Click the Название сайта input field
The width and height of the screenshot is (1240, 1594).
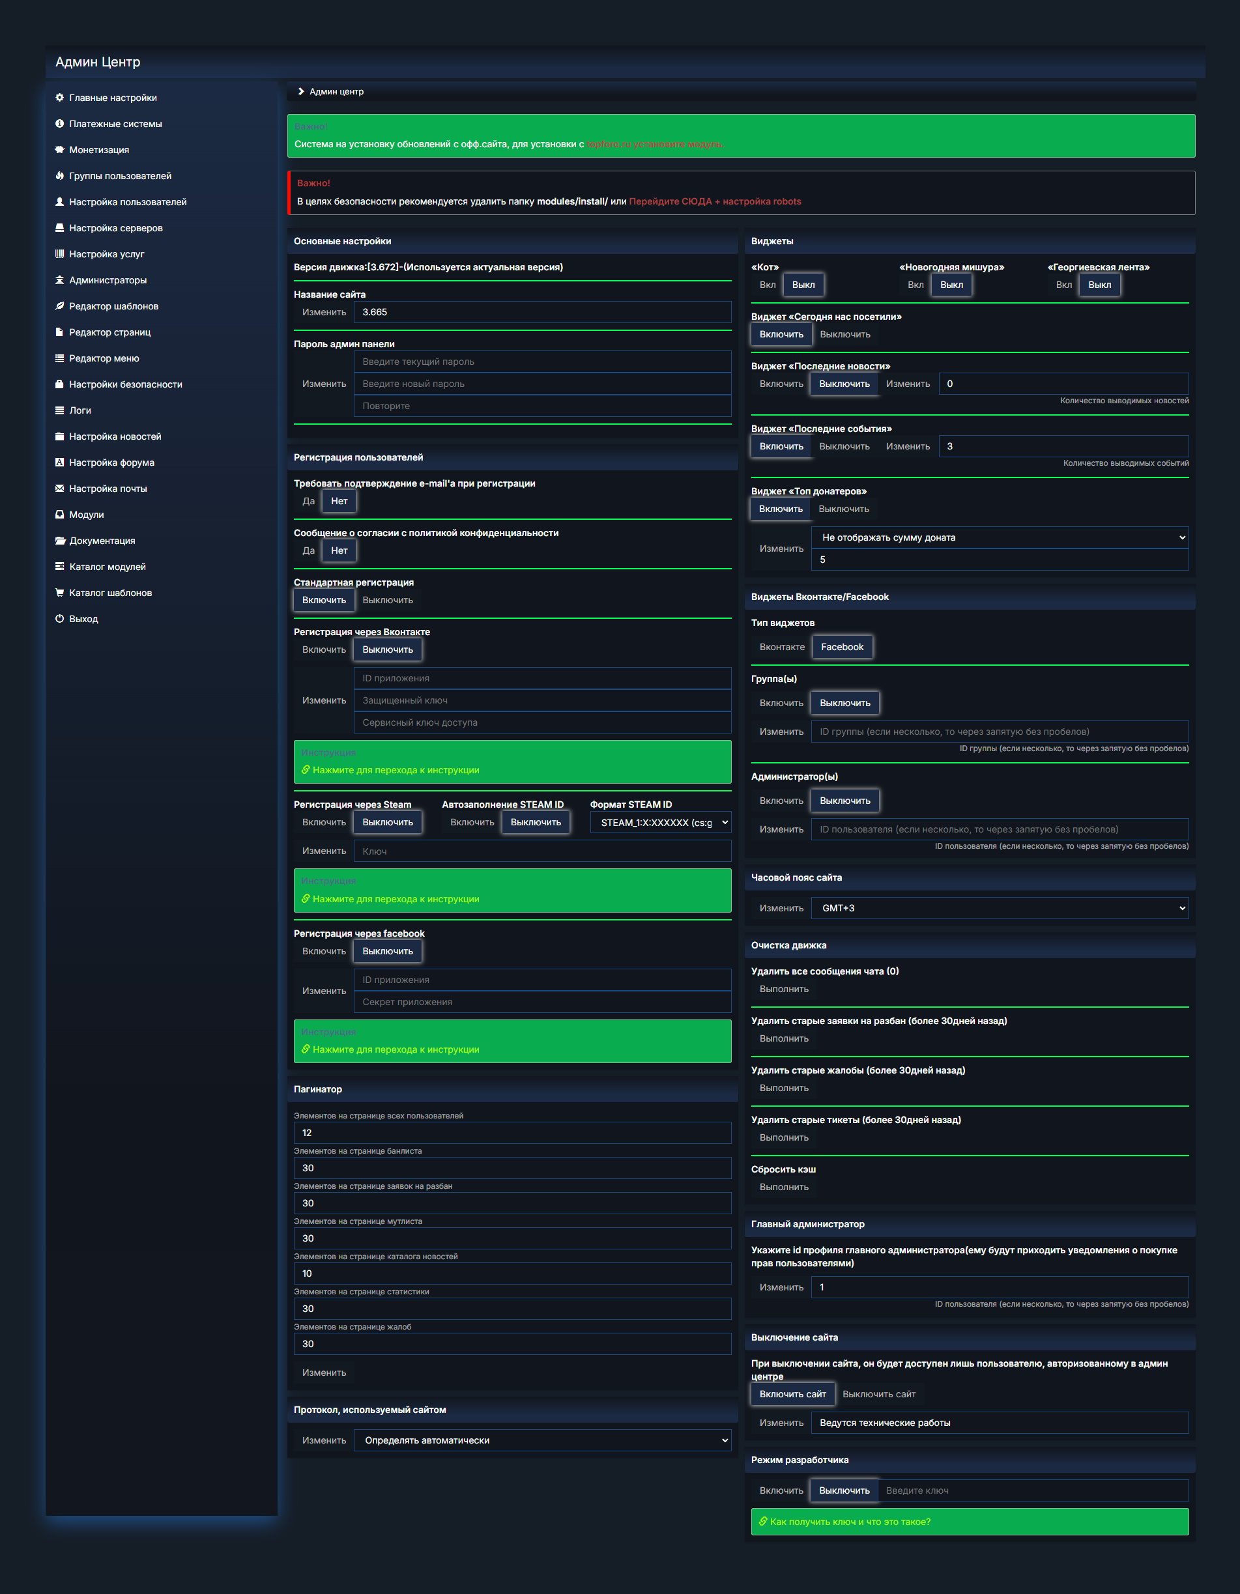542,313
